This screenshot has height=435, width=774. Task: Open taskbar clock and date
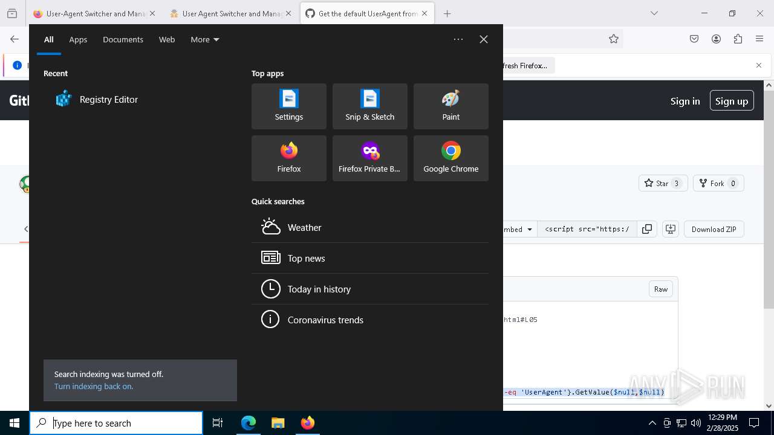pos(722,423)
